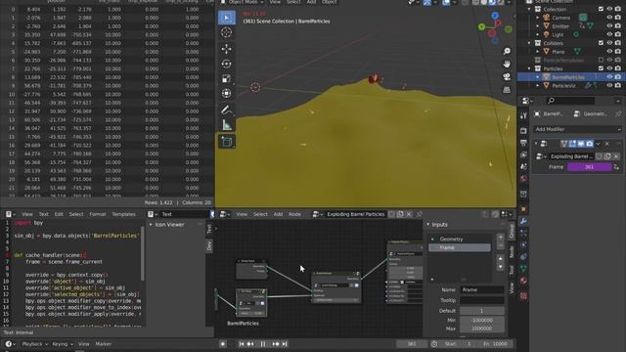626x352 pixels.
Task: Toggle modifier show in render camera icon
Action: click(x=589, y=144)
